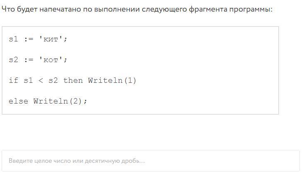Click the string literal 'кот'

pos(51,60)
